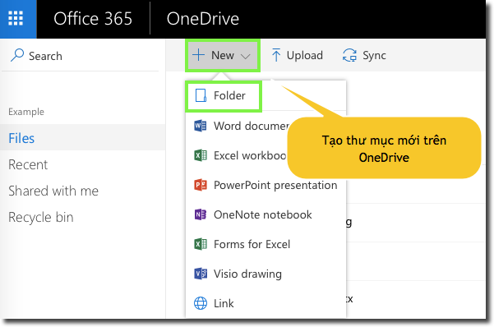This screenshot has width=494, height=327.
Task: Click the search magnifier icon
Action: [17, 55]
